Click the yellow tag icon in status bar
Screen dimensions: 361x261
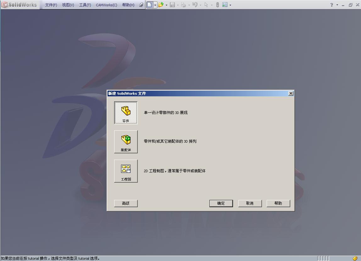(355, 258)
